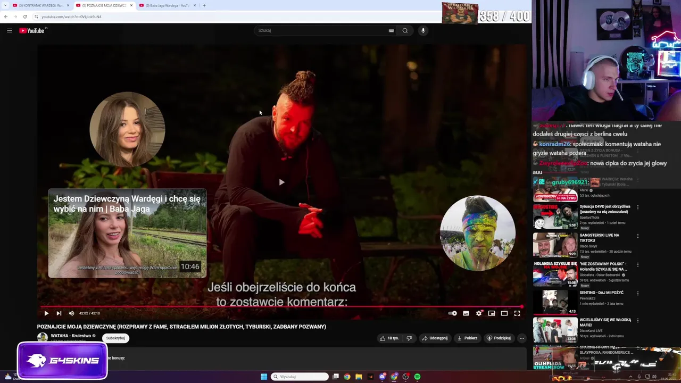
Task: Open the Baba Jaga end-screen video card
Action: (x=127, y=233)
